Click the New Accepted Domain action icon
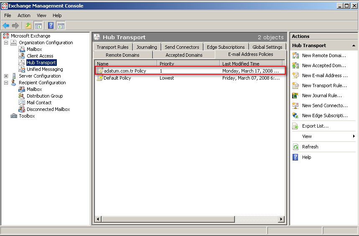Image resolution: width=359 pixels, height=236 pixels. [295, 65]
